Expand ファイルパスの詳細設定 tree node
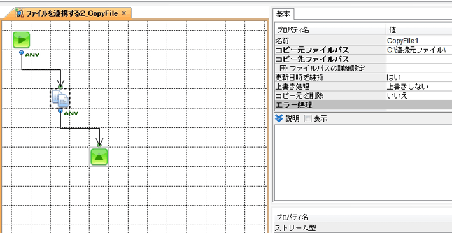Image resolution: width=452 pixels, height=233 pixels. [284, 68]
